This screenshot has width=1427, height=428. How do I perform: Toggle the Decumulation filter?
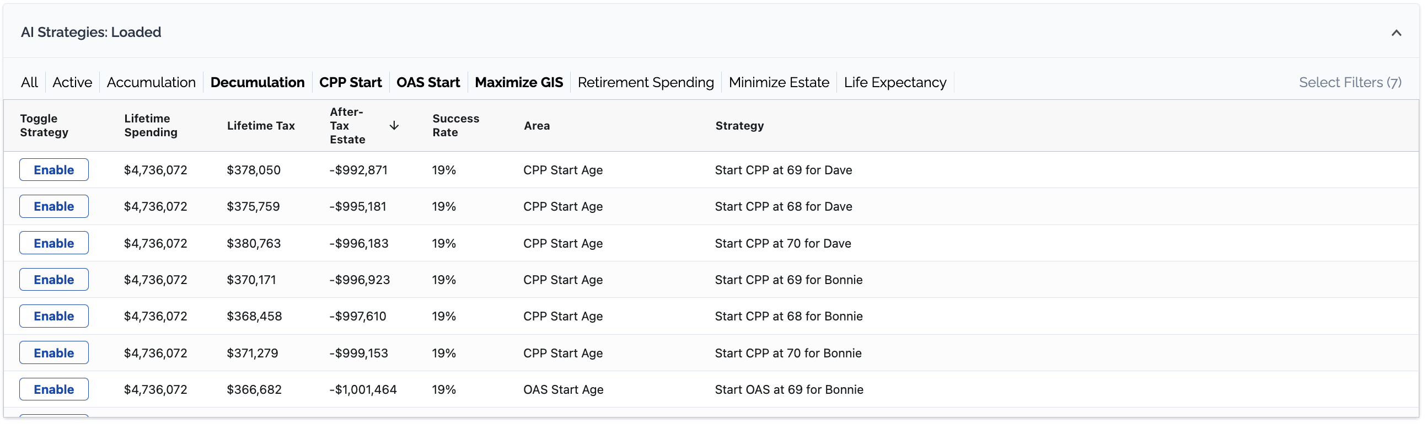point(257,82)
